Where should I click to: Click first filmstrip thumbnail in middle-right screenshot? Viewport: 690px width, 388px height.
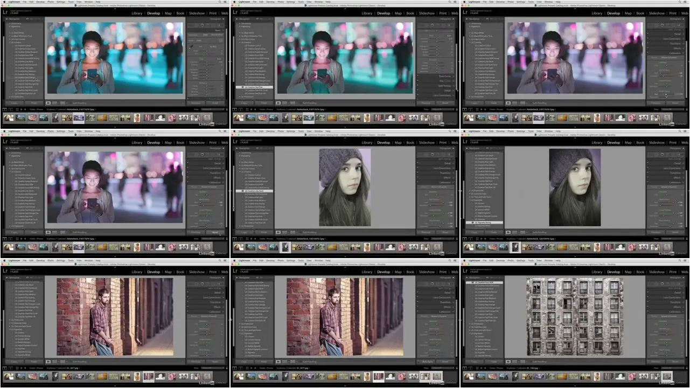tap(468, 247)
